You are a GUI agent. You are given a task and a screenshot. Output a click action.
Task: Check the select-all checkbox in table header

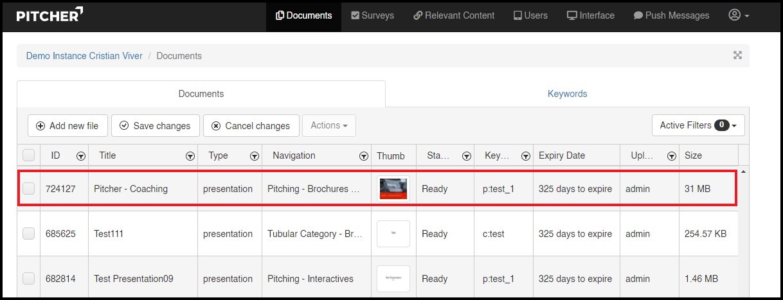(x=29, y=155)
